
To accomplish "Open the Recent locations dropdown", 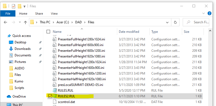I will click(20, 22).
